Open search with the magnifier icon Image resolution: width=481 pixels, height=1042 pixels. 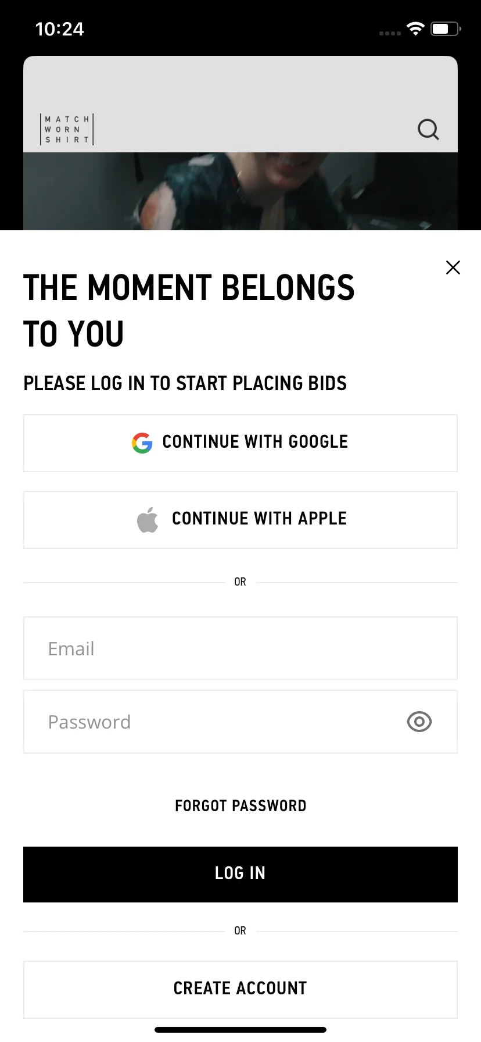(428, 129)
